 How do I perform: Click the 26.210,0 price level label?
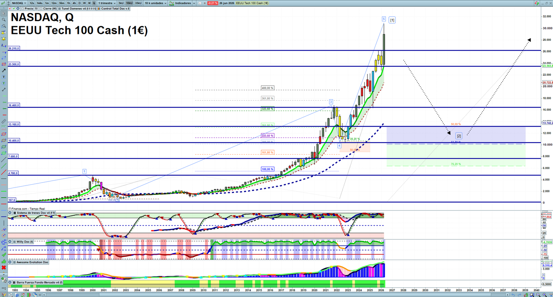coord(14,48)
